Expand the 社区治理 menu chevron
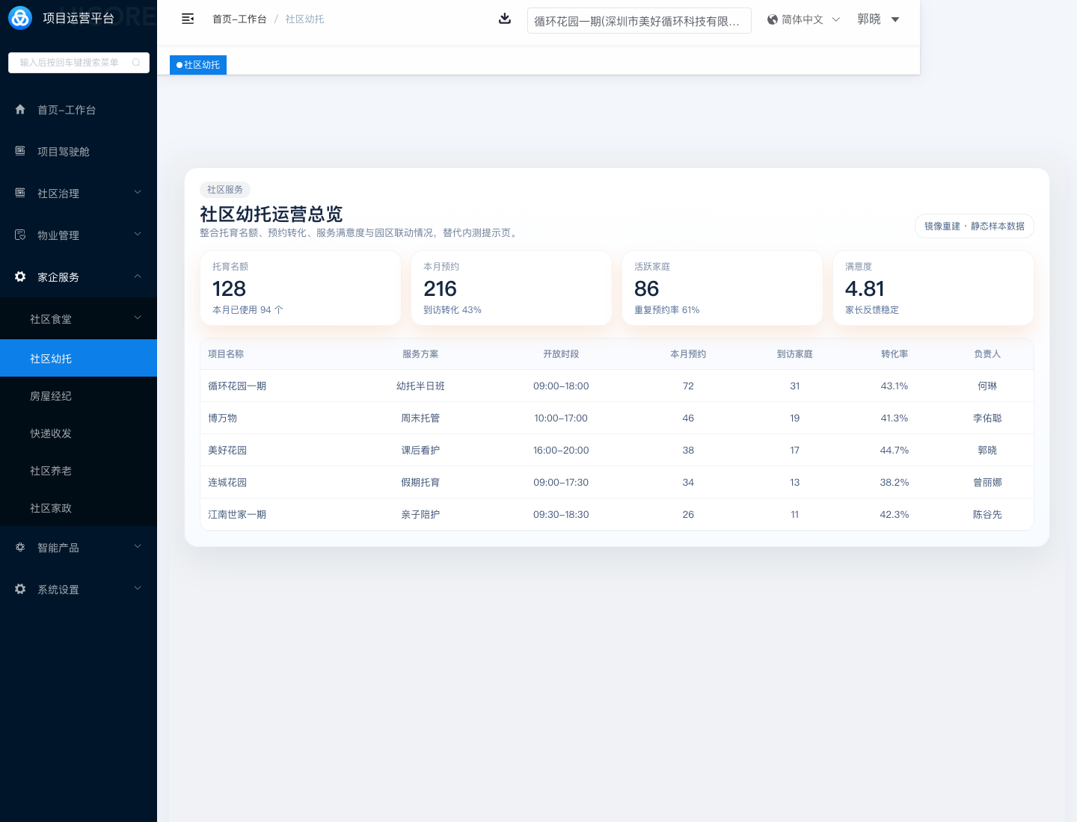The image size is (1077, 822). pos(138,193)
